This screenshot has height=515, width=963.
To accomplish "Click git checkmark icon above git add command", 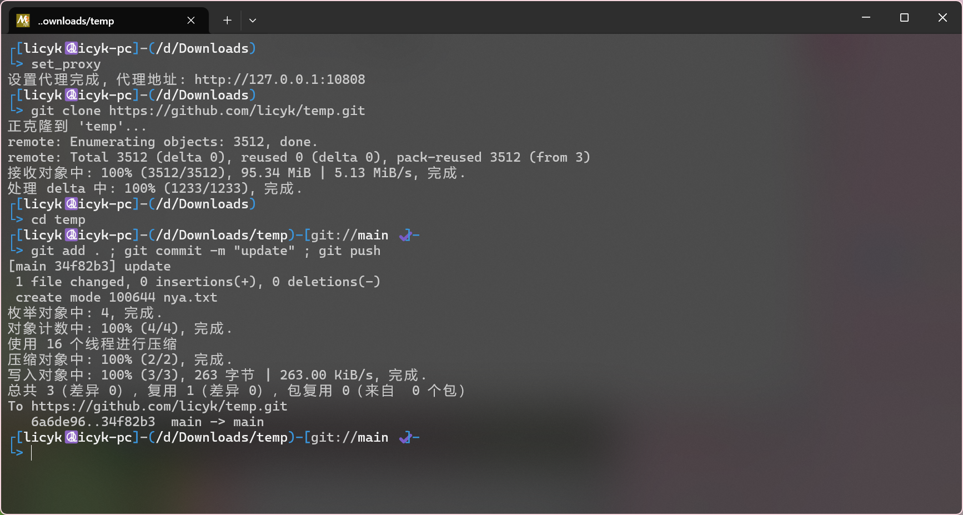I will pos(405,236).
